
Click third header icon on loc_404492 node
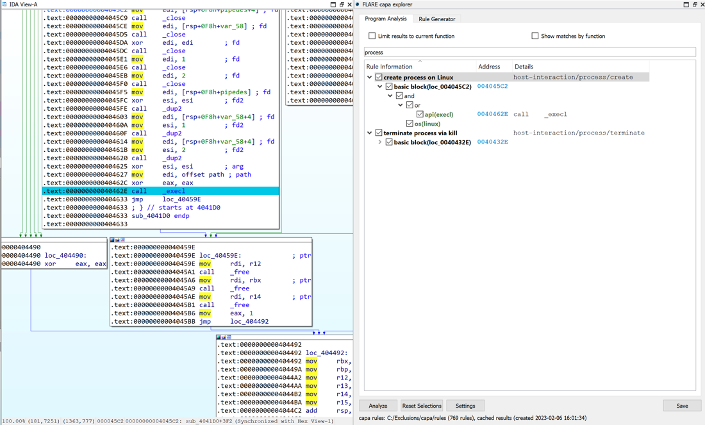point(229,337)
